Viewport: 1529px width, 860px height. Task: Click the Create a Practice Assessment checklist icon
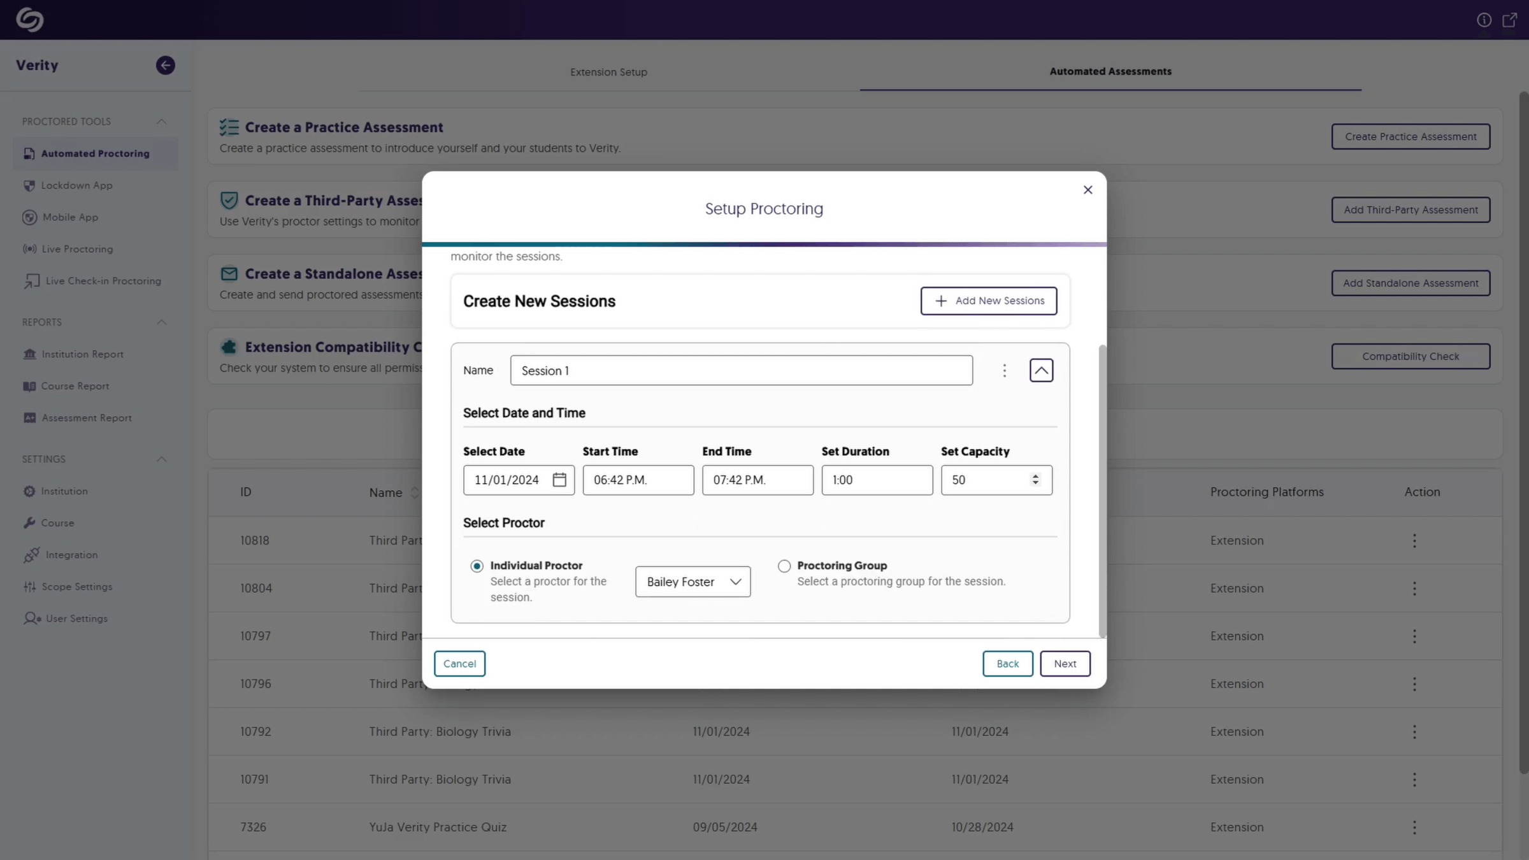pyautogui.click(x=229, y=127)
